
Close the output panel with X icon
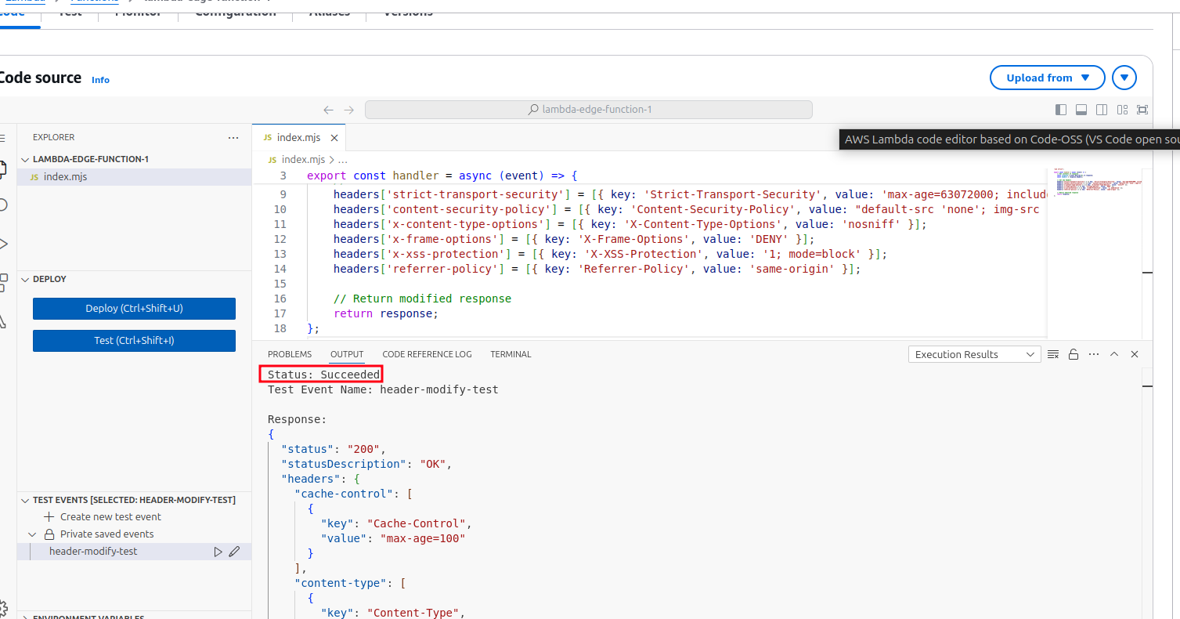(x=1135, y=354)
